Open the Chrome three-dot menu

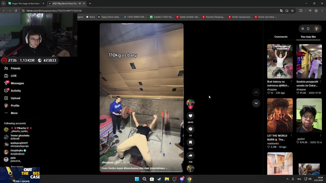click(322, 11)
